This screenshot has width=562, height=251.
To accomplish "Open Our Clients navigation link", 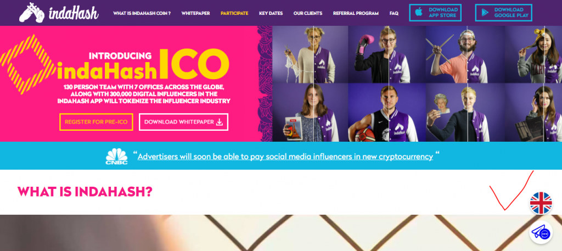I will point(308,13).
